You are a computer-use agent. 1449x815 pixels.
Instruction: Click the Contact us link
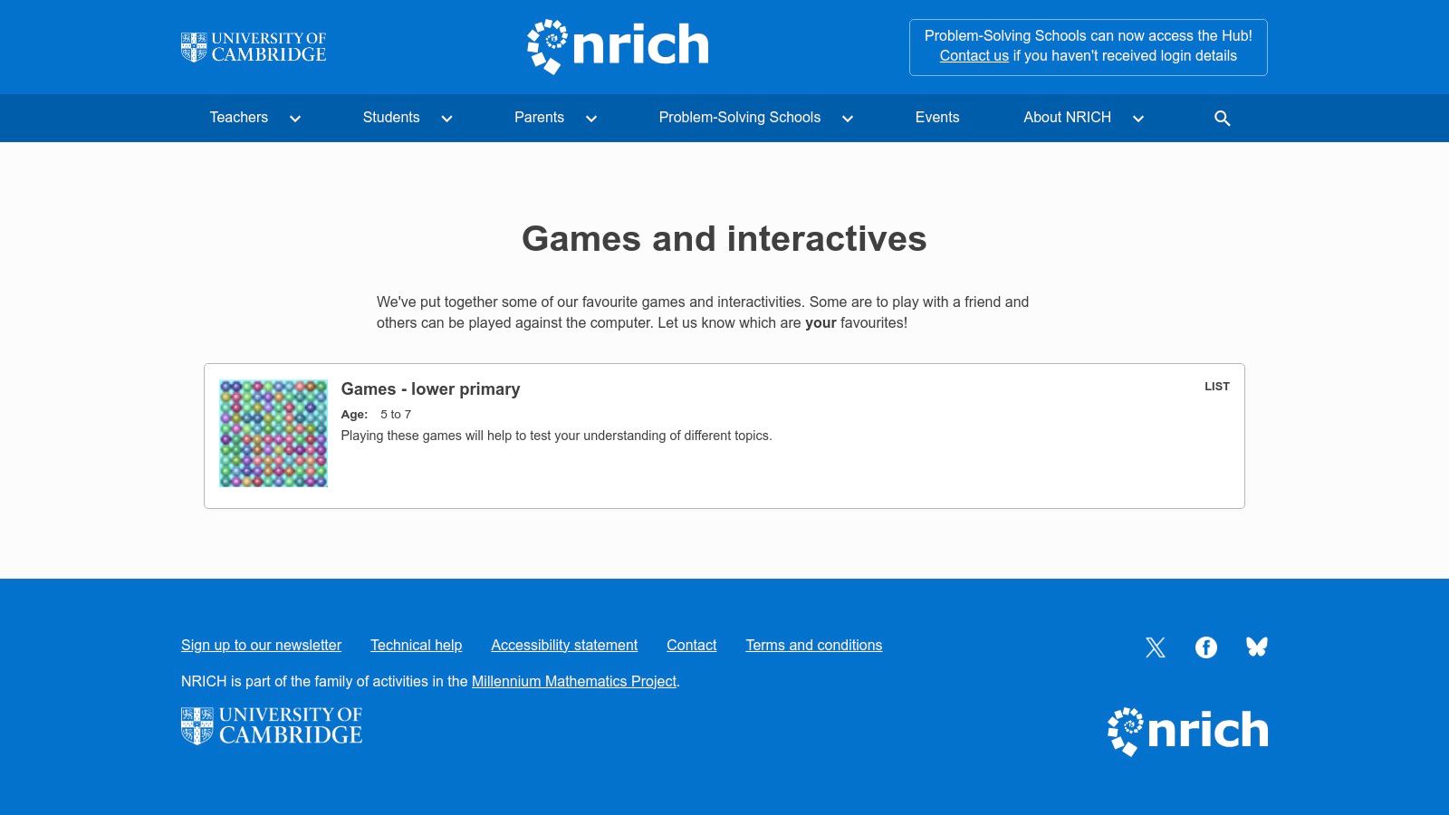974,55
